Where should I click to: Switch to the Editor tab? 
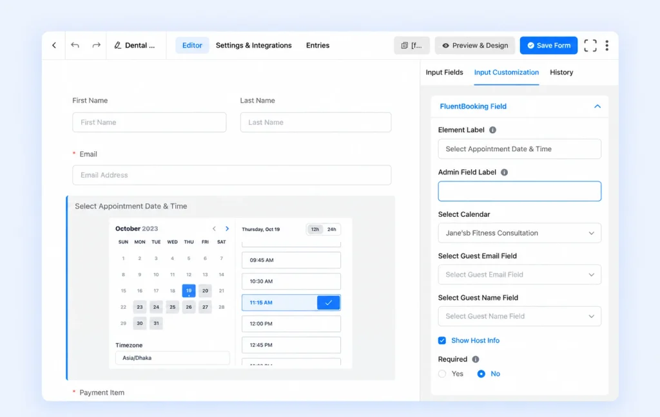(192, 46)
